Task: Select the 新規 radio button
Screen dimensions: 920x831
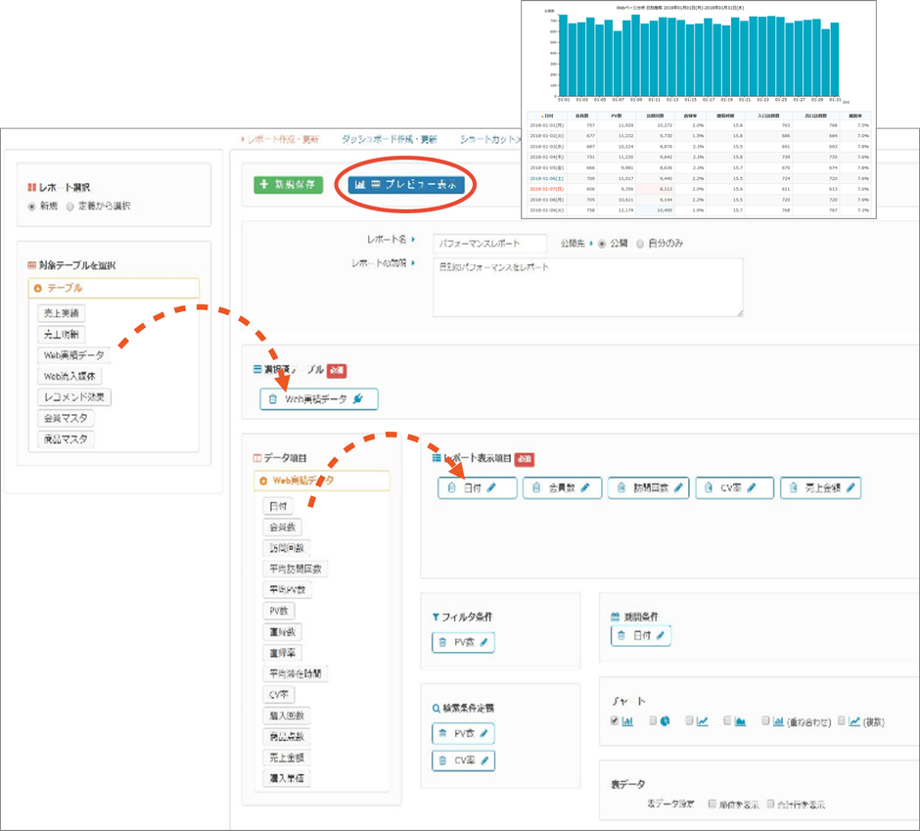Action: click(33, 207)
